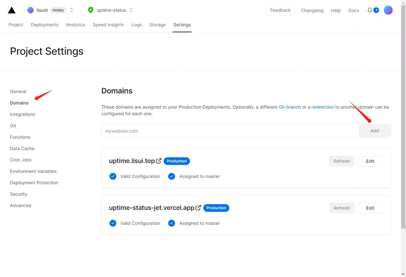Open the Help link
This screenshot has width=406, height=277.
pyautogui.click(x=336, y=10)
